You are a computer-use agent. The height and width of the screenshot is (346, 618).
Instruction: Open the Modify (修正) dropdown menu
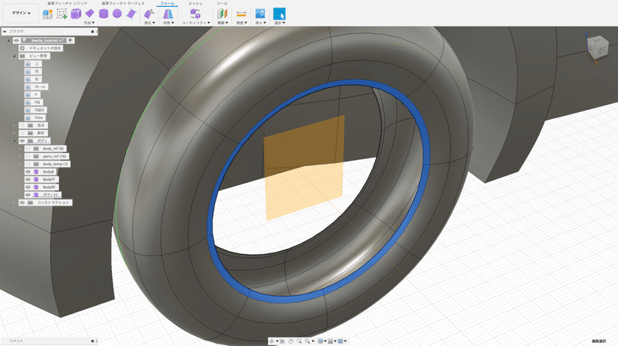click(x=149, y=23)
